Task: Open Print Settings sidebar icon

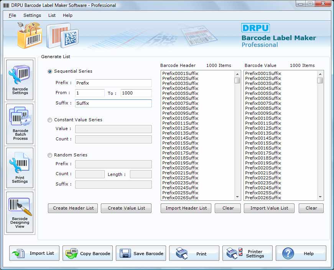Action: point(20,168)
